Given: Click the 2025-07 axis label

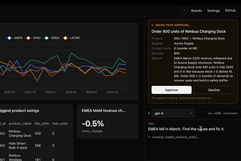Looking at the screenshot, I should 91,92.
